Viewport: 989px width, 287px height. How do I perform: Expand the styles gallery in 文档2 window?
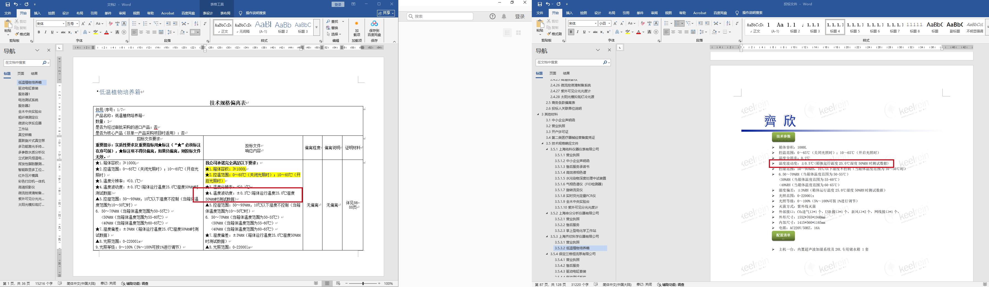(317, 28)
